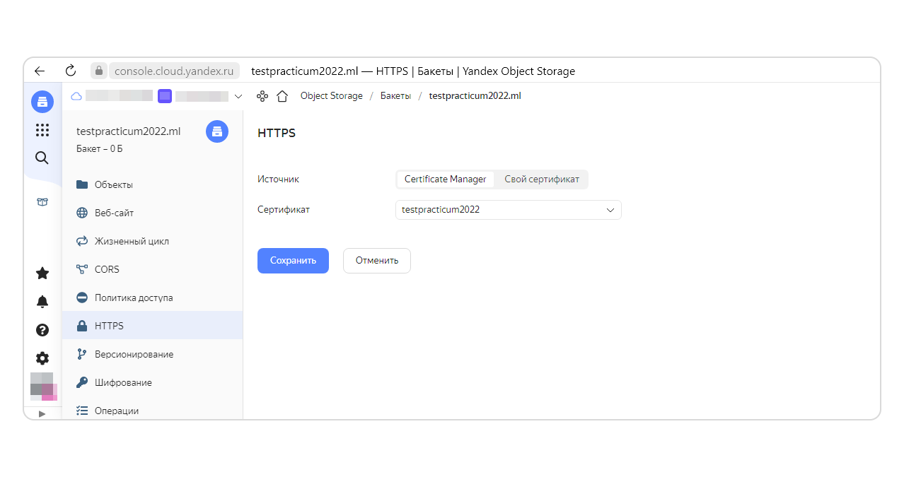Click the box icon in left rail
This screenshot has width=904, height=477.
pyautogui.click(x=42, y=202)
